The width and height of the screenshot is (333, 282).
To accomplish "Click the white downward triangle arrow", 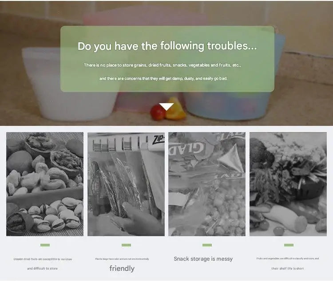I will [x=166, y=107].
